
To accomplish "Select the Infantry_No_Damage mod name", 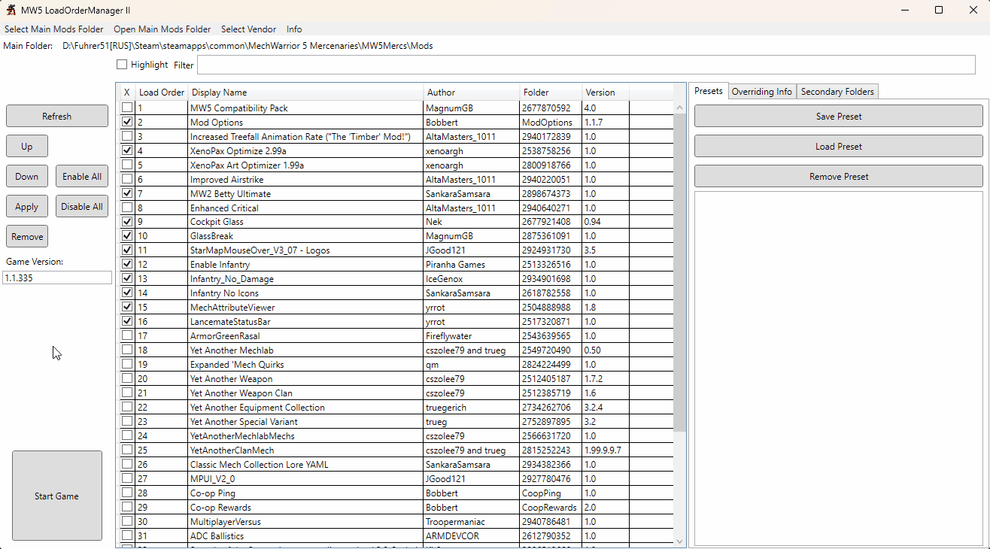I will click(x=232, y=279).
